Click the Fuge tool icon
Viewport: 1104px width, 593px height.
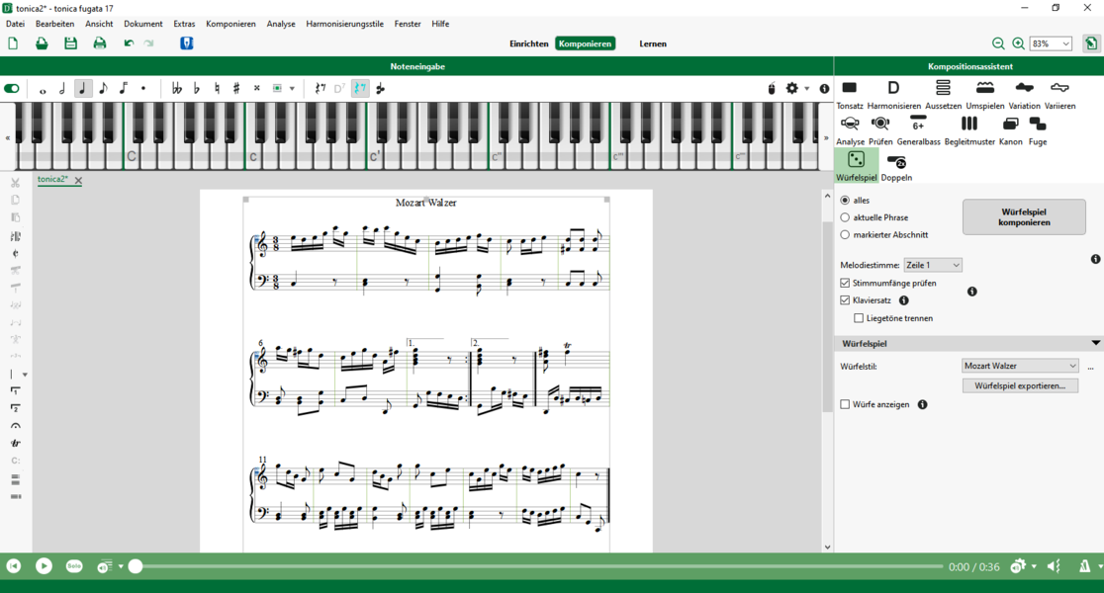pyautogui.click(x=1037, y=125)
